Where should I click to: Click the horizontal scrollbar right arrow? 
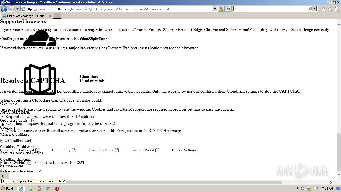(x=331, y=182)
